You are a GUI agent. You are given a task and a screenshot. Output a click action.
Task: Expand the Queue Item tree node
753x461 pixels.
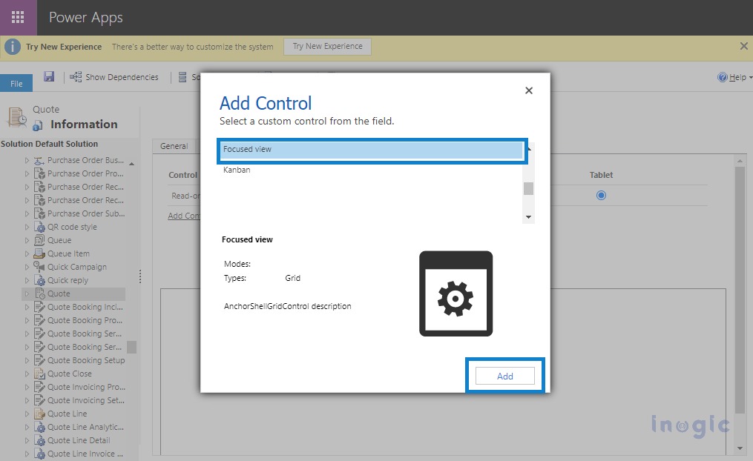[27, 253]
